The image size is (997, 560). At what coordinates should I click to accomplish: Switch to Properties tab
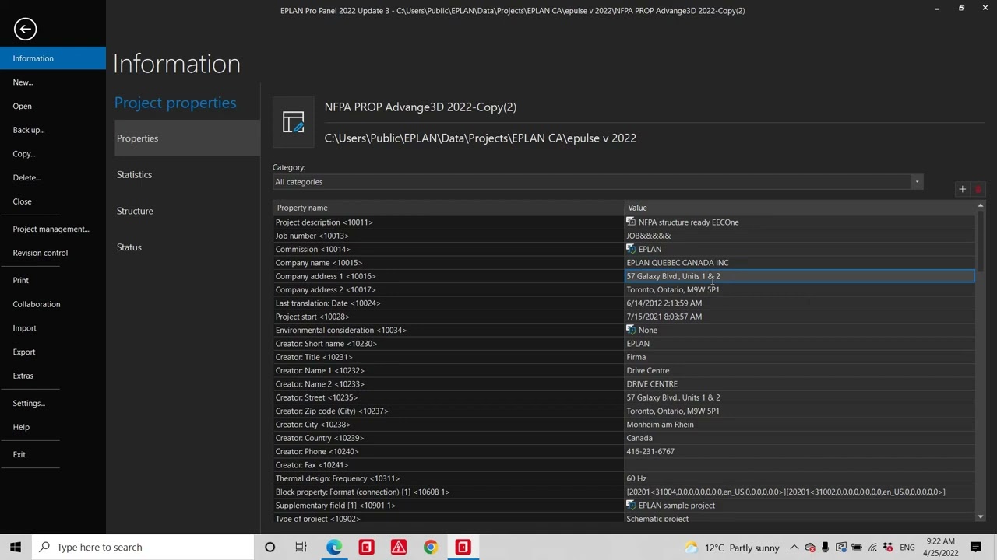(187, 138)
